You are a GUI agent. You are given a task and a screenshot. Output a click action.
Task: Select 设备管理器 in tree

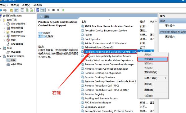(17, 44)
